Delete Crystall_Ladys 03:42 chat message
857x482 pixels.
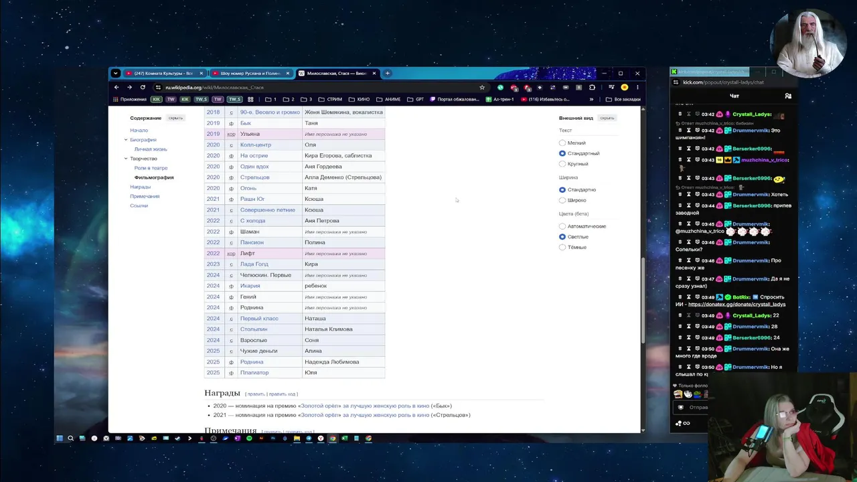680,114
